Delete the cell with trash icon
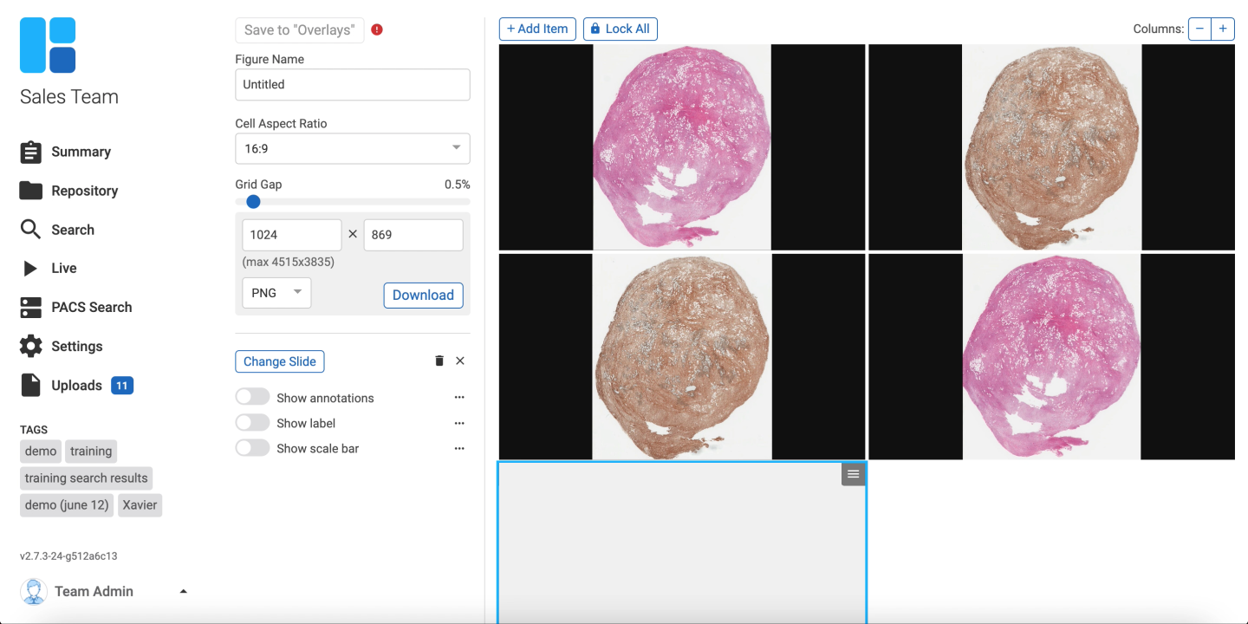Screen dimensions: 1248x624 click(x=439, y=361)
